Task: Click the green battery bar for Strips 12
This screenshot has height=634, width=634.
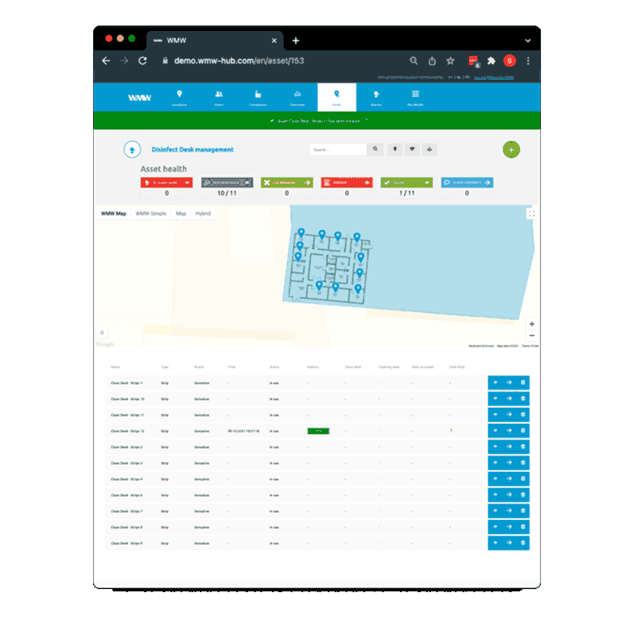Action: pyautogui.click(x=319, y=431)
